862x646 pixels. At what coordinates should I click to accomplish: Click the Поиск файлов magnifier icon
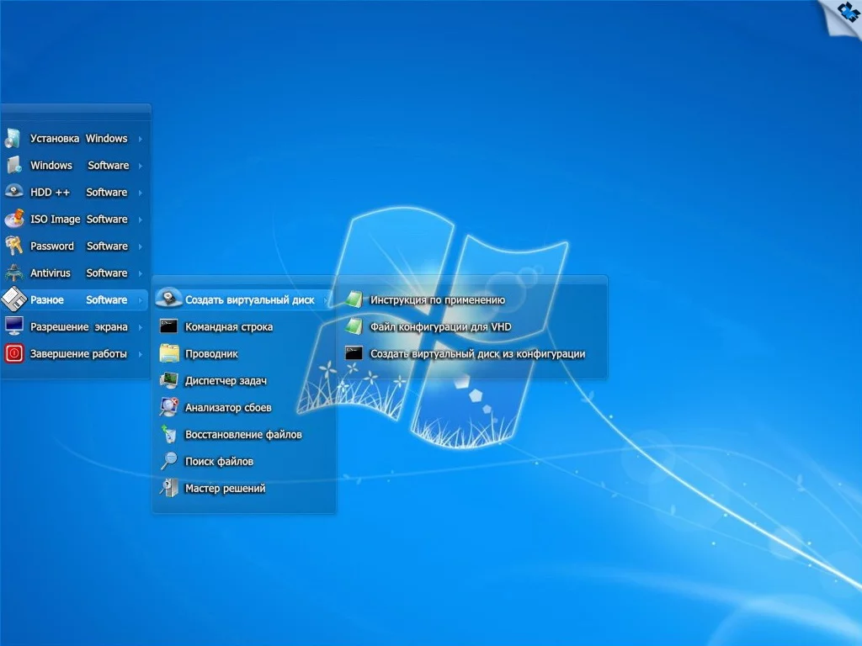click(x=168, y=461)
